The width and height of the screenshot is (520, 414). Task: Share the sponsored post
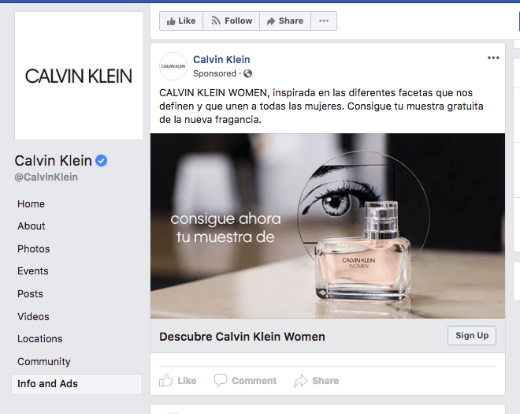point(317,380)
